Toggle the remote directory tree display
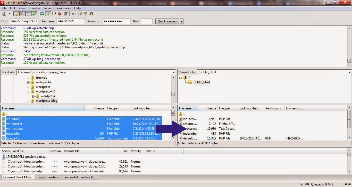Image resolution: width=352 pixels, height=187 pixels. 28,14
